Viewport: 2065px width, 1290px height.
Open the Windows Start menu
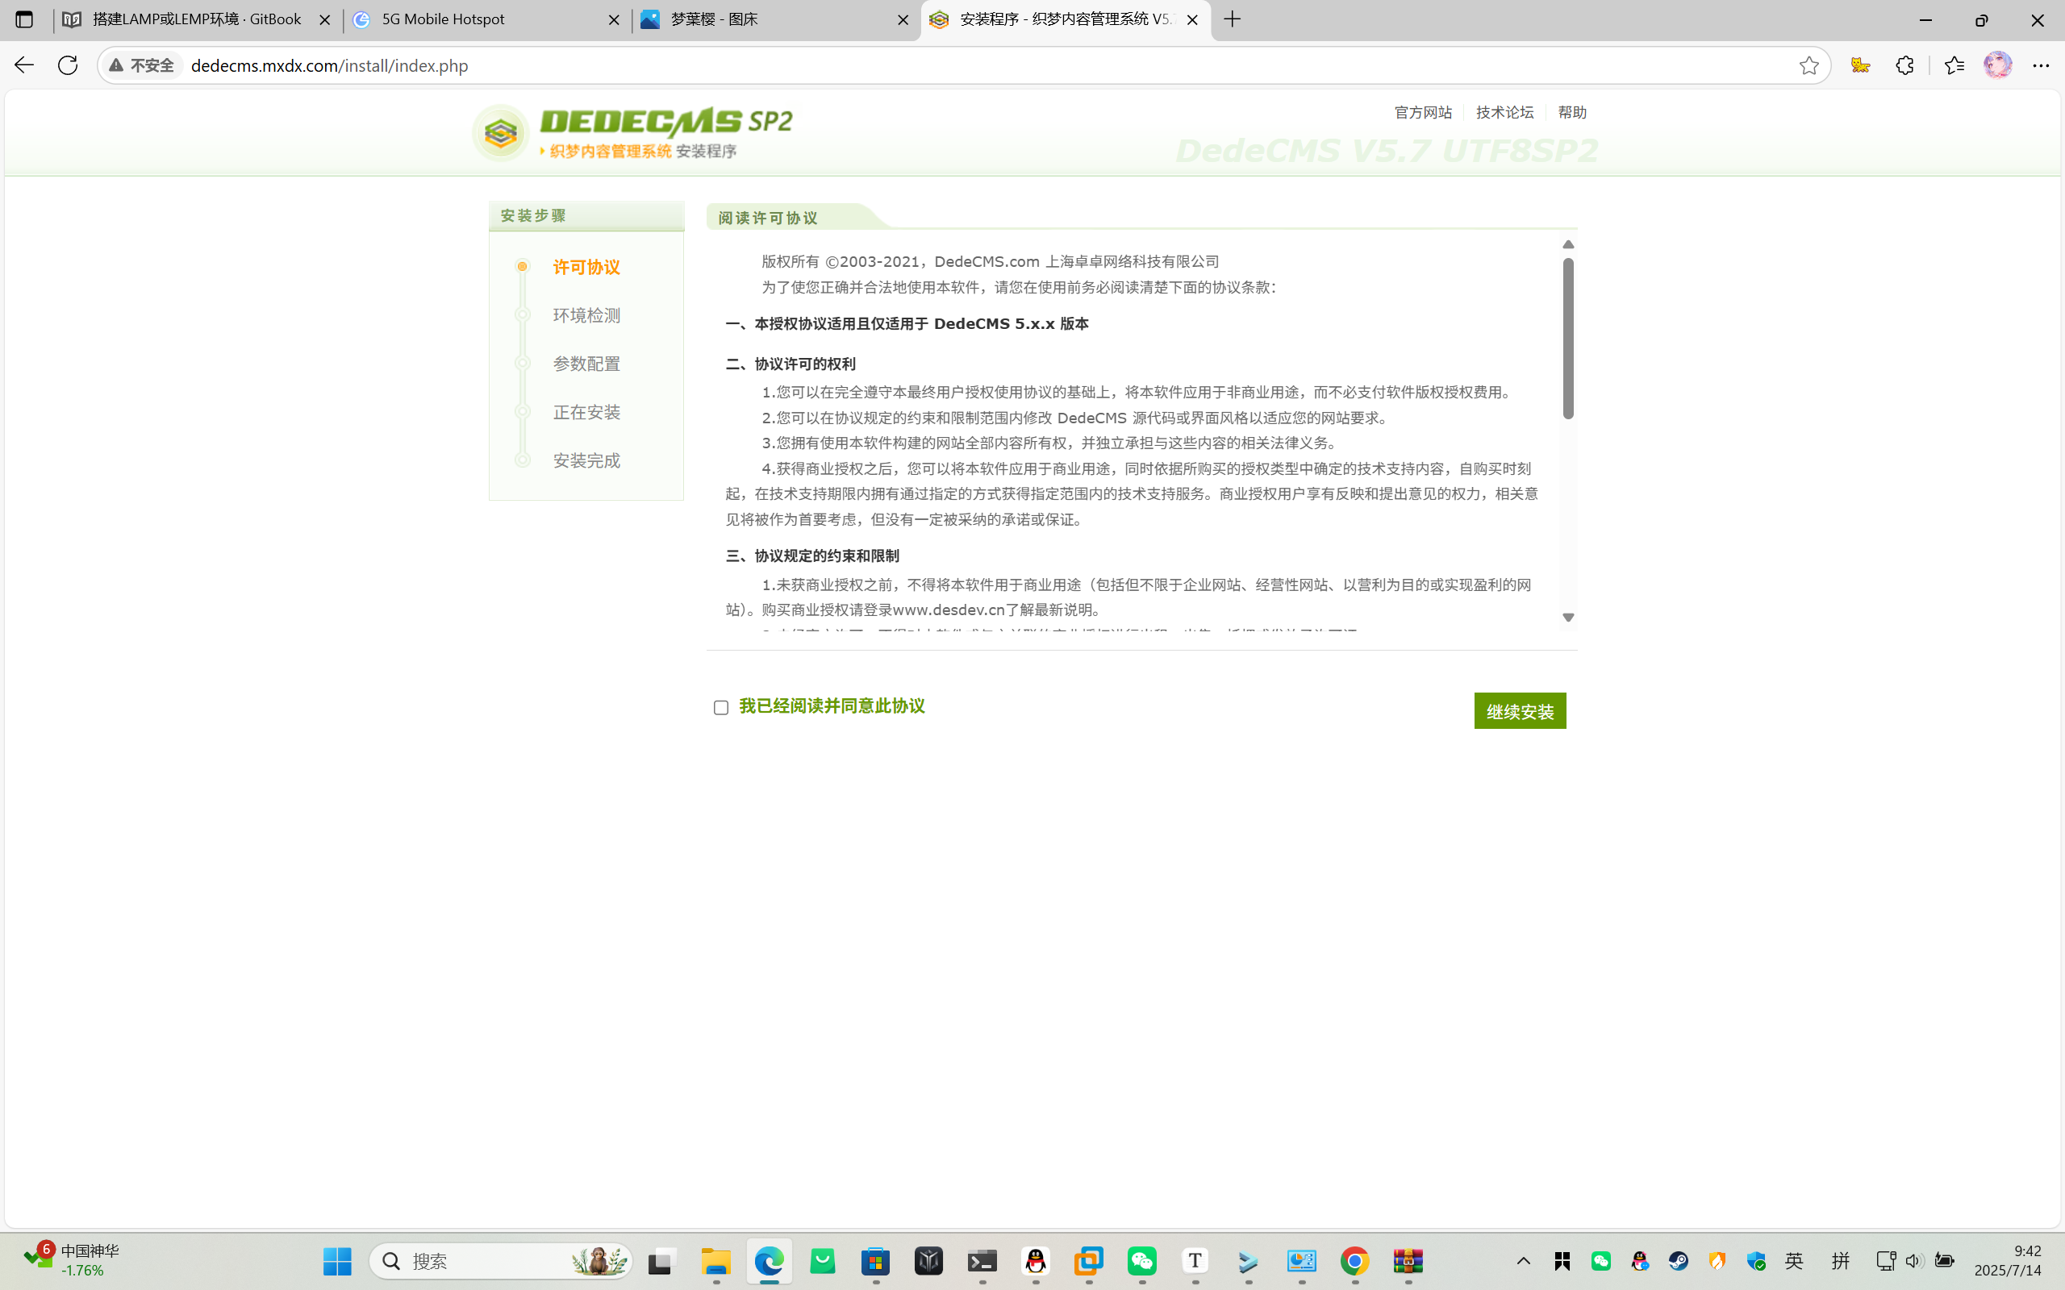click(x=337, y=1261)
